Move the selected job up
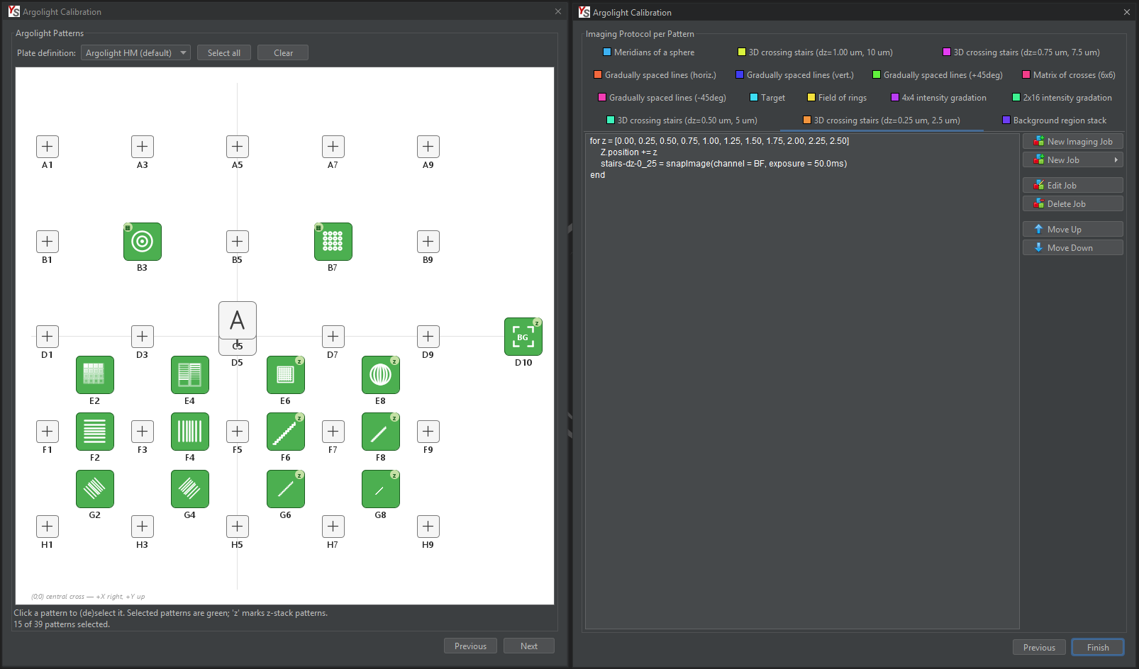Image resolution: width=1139 pixels, height=669 pixels. 1073,230
